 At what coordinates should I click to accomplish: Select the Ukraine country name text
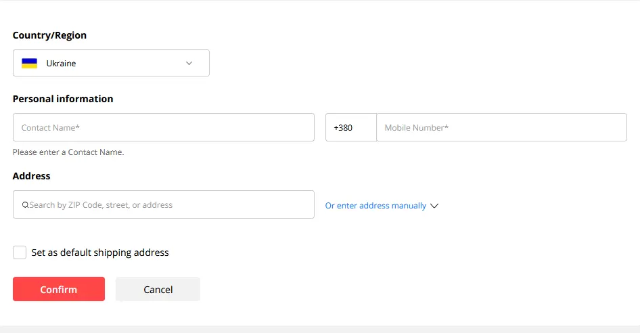tap(61, 64)
